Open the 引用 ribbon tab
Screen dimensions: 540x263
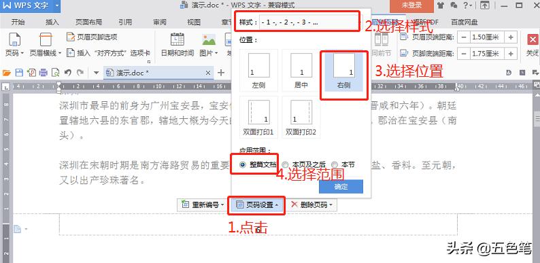125,22
